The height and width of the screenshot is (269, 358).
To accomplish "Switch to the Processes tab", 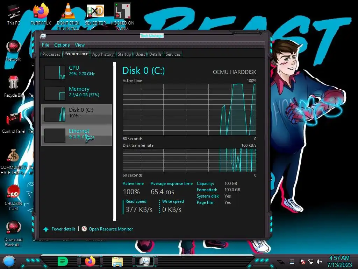I will point(51,54).
